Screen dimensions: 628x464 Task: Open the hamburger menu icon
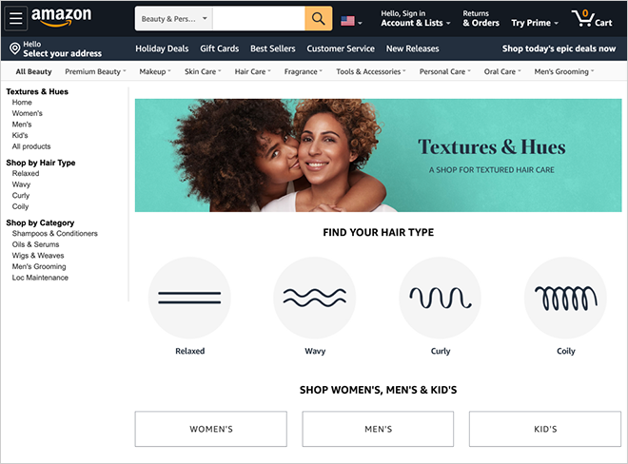pyautogui.click(x=15, y=18)
